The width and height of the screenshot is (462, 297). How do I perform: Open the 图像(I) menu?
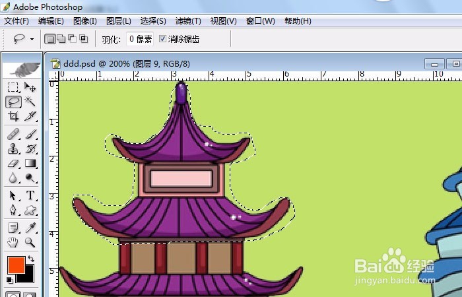coord(85,21)
